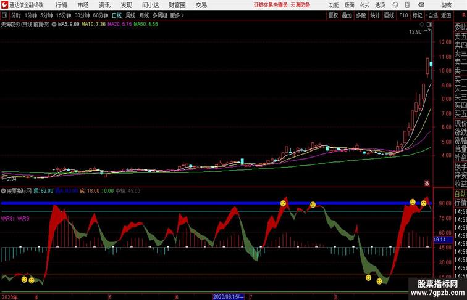Open the 发现 menu

pyautogui.click(x=126, y=5)
